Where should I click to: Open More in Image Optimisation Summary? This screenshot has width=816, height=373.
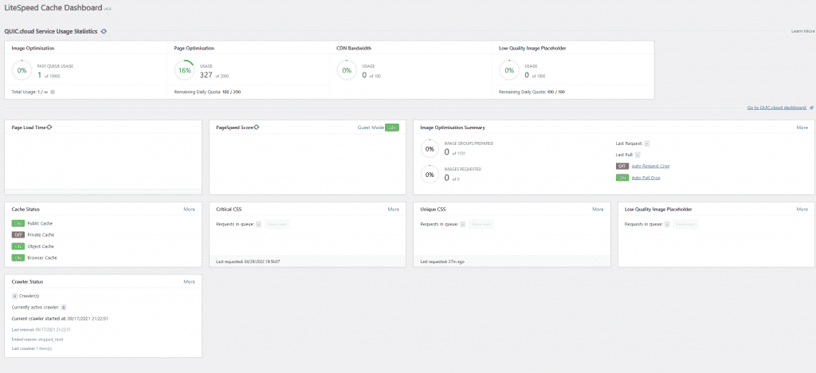tap(802, 128)
